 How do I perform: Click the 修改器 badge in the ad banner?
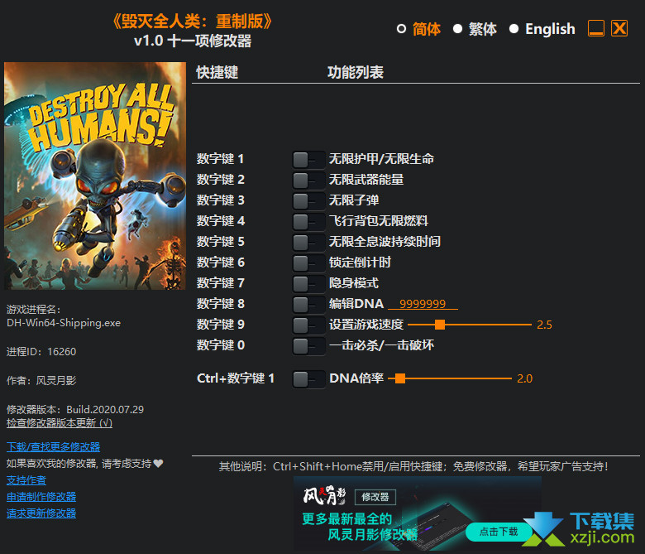375,497
